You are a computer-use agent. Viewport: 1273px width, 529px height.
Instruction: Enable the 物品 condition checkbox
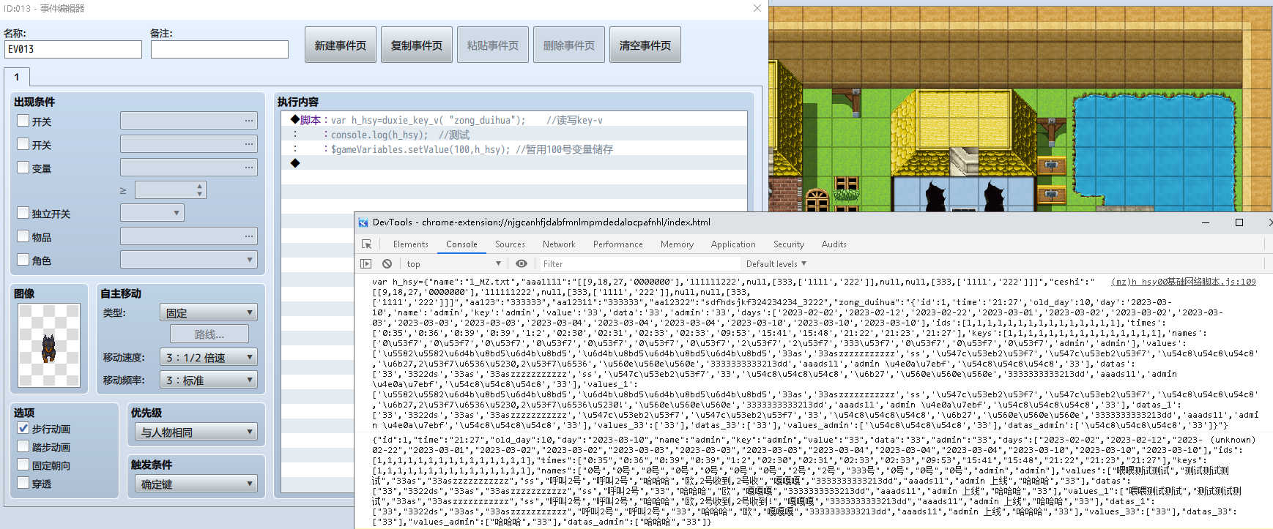[23, 236]
